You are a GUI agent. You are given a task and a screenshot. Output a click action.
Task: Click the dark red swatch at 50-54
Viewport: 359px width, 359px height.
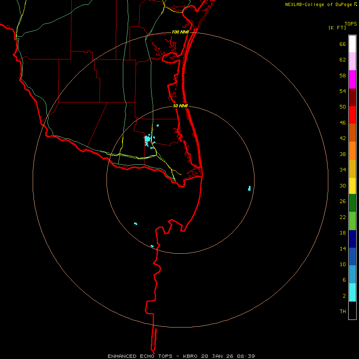(352, 97)
